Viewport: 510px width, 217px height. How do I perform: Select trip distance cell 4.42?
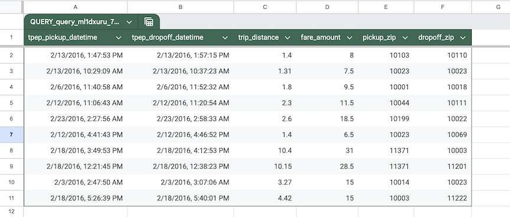tap(265, 198)
